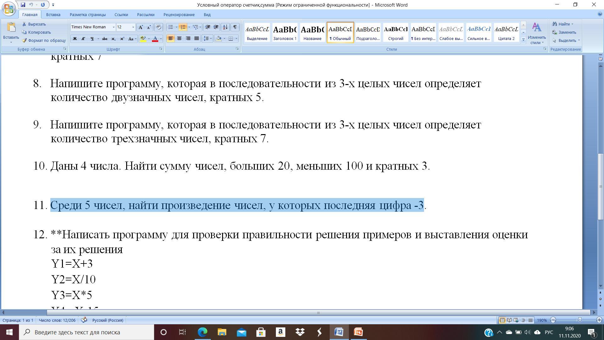Center the text alignment
604x340 pixels.
click(x=179, y=38)
